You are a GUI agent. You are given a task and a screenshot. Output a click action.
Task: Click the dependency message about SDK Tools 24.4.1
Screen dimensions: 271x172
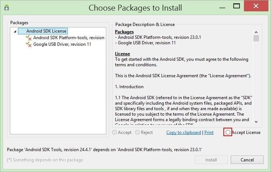tap(104, 150)
